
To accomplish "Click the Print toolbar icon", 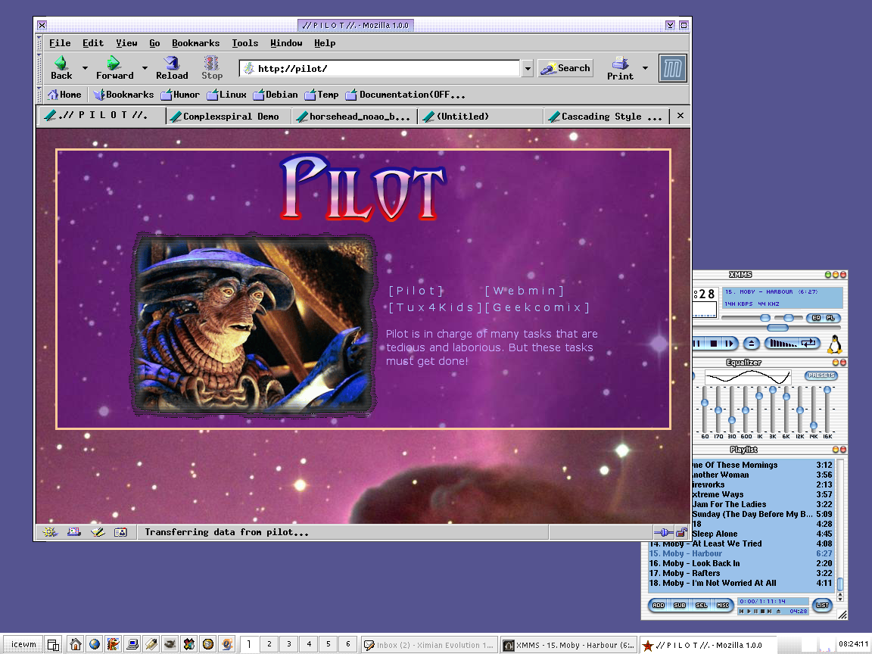I will (x=620, y=62).
